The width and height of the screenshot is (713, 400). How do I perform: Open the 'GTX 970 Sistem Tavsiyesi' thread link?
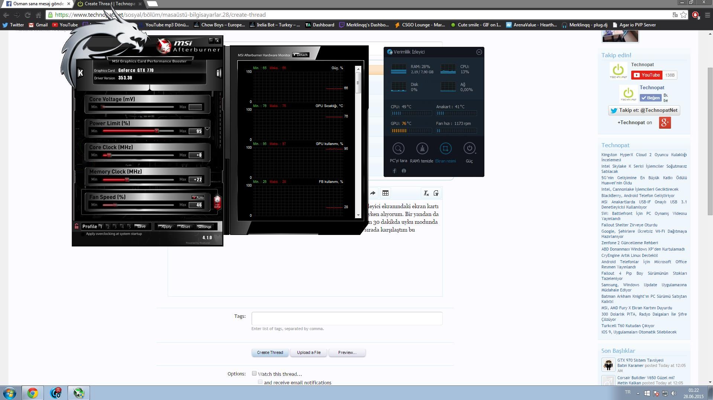(x=640, y=360)
